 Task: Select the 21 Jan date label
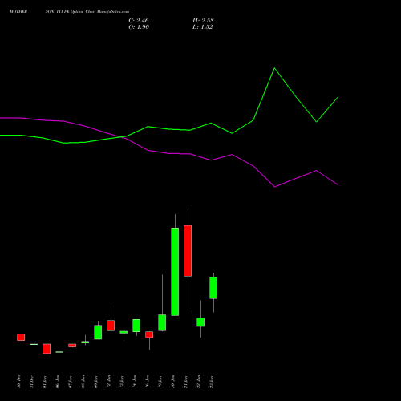pos(185,382)
